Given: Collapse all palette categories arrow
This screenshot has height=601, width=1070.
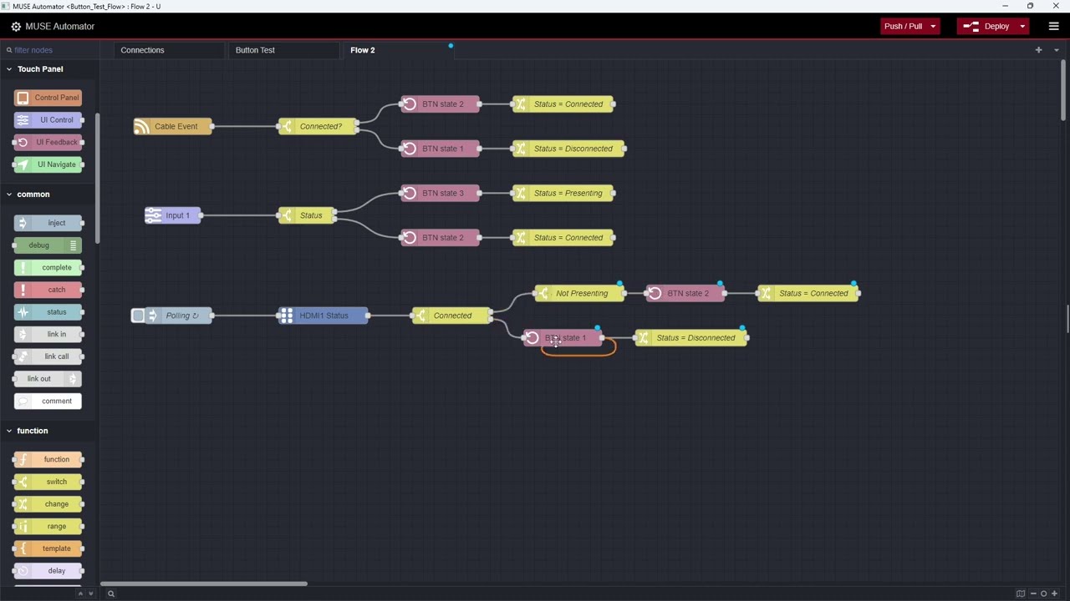Looking at the screenshot, I should point(80,593).
